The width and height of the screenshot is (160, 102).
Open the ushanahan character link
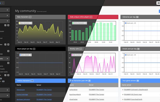[73, 90]
